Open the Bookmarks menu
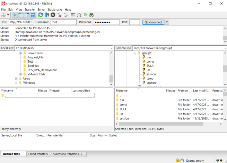This screenshot has height=163, width=227. tap(55, 10)
